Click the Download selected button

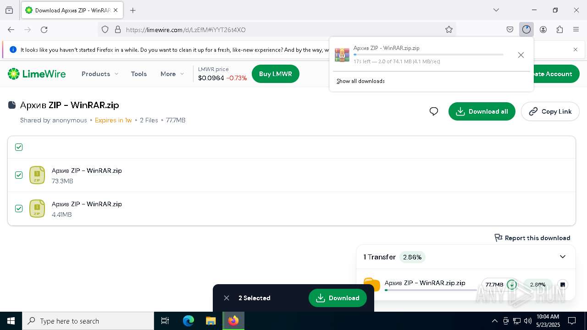(338, 298)
